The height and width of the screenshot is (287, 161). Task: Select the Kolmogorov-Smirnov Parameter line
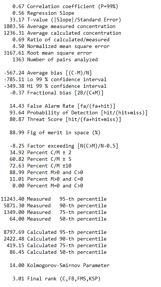point(60,265)
